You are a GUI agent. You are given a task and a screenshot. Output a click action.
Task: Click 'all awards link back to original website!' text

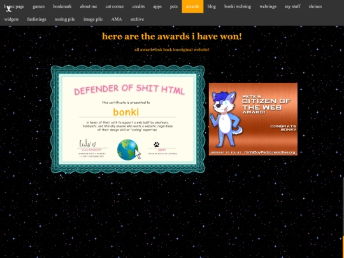click(x=172, y=50)
